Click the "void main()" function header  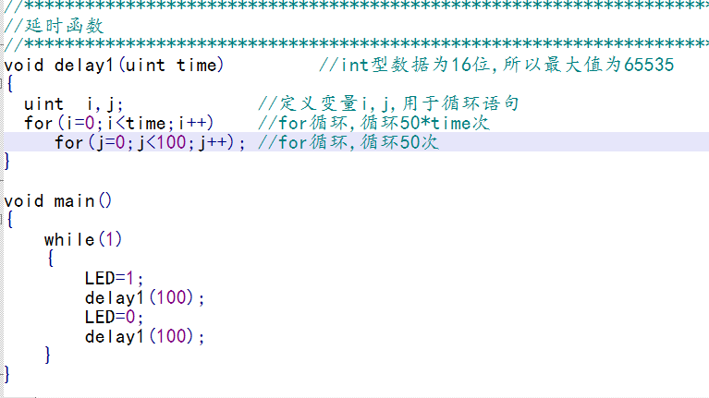click(x=57, y=200)
